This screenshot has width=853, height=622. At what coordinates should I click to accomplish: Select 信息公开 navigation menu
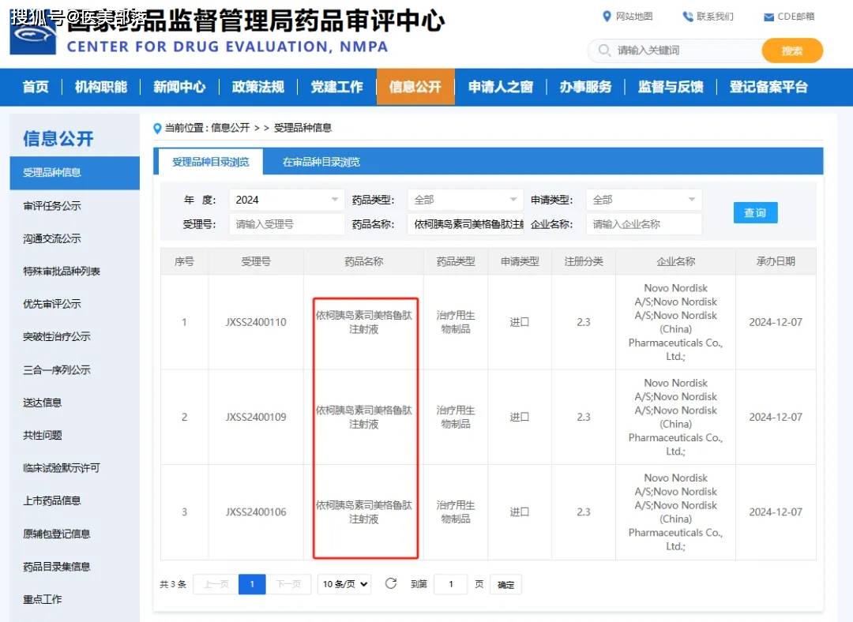[x=415, y=87]
